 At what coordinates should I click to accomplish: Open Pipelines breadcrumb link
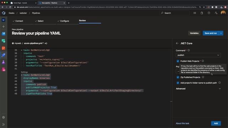(x=36, y=13)
